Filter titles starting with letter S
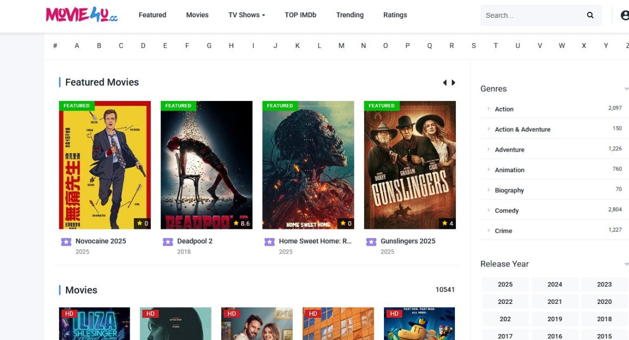Image resolution: width=629 pixels, height=340 pixels. [474, 46]
